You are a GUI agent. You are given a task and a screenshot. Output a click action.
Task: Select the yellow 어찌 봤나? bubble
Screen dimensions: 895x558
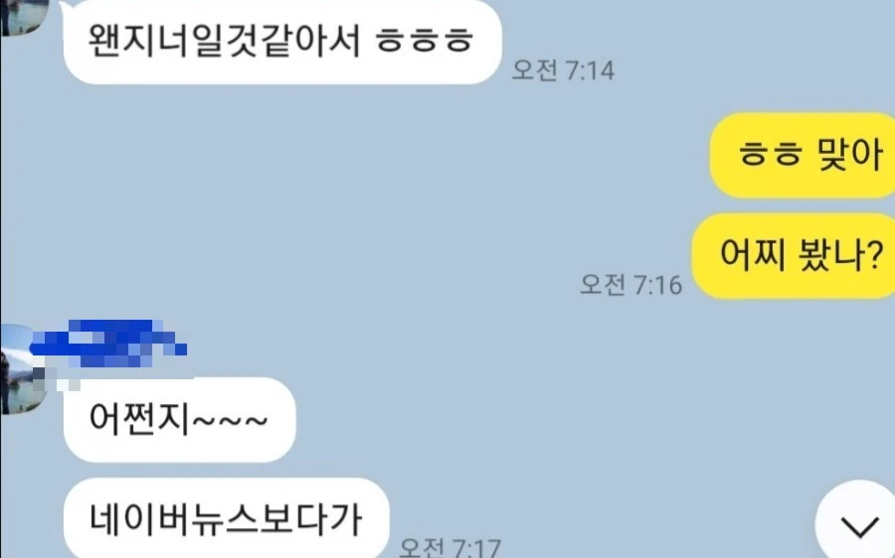tap(794, 255)
